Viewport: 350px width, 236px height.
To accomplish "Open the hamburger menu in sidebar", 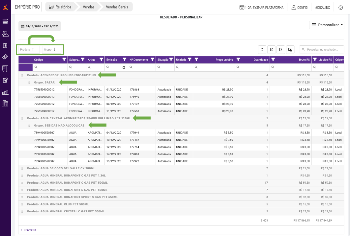I will pyautogui.click(x=5, y=21).
